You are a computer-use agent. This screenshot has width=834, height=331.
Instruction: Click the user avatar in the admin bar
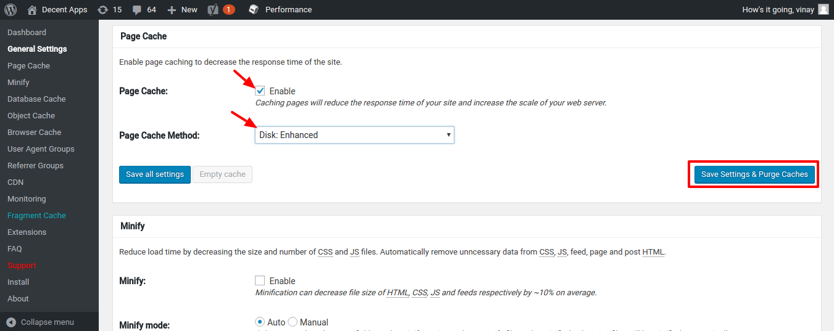coord(824,9)
